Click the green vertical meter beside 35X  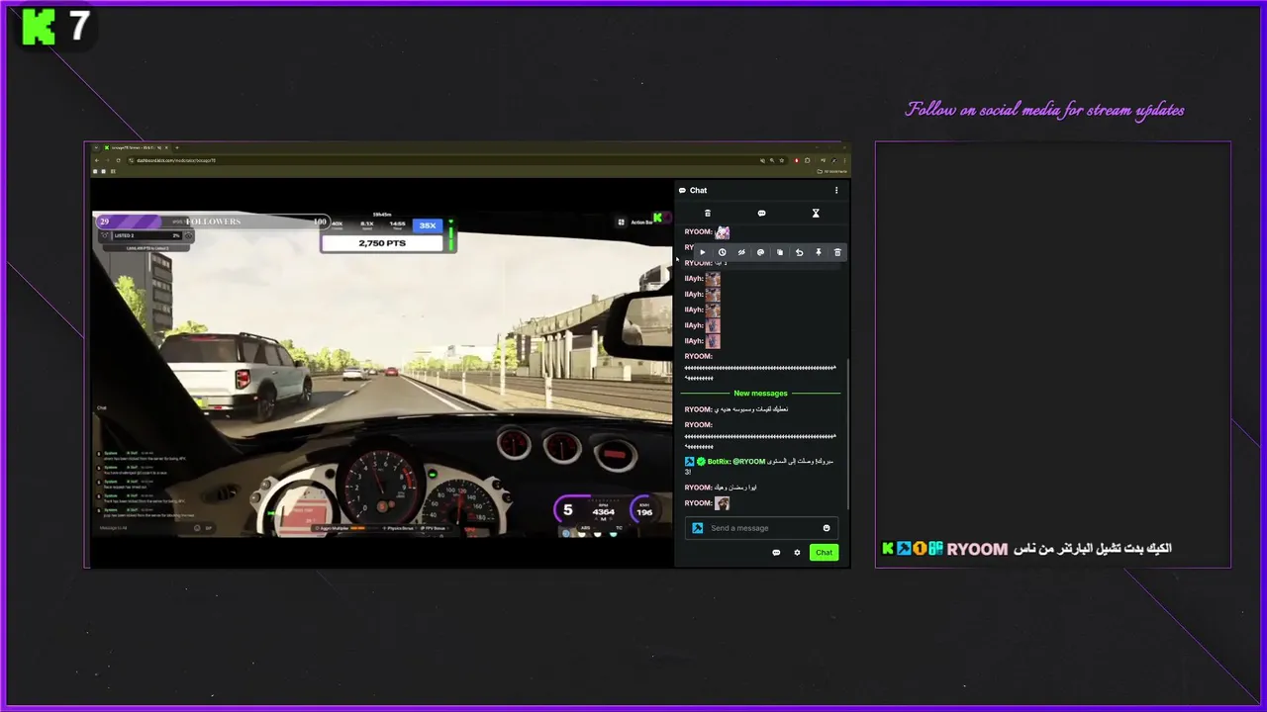coord(450,234)
